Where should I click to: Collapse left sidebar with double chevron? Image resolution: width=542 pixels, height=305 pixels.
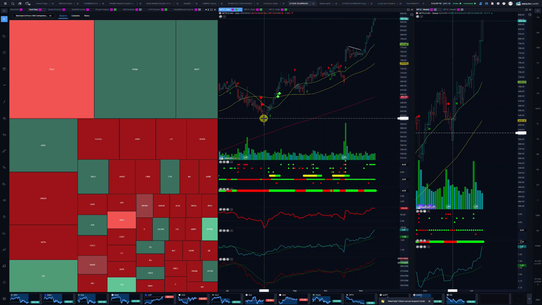pos(4,11)
